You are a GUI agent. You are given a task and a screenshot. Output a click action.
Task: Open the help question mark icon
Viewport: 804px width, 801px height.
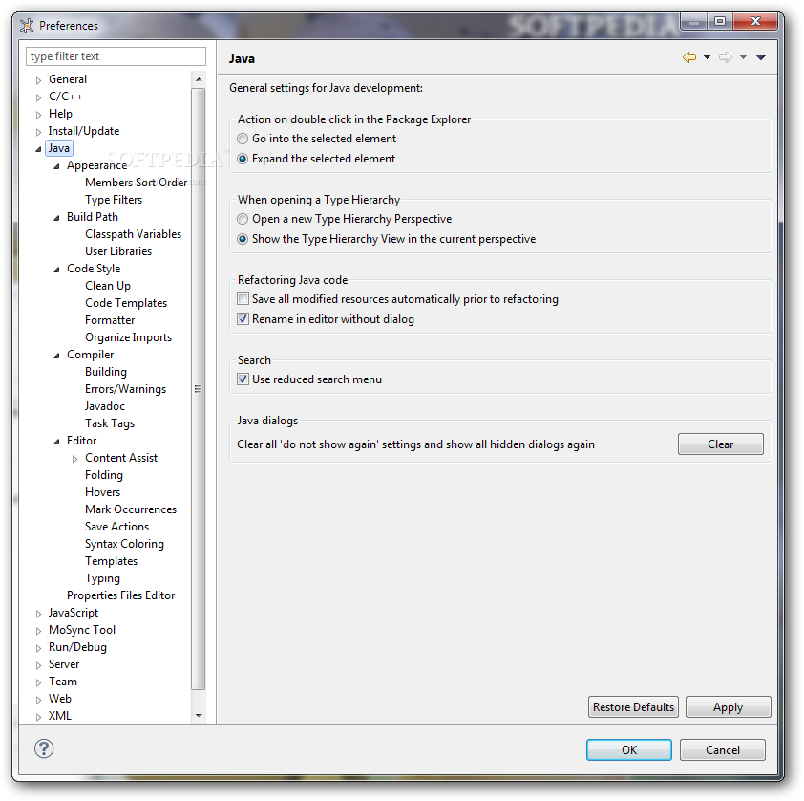click(x=44, y=748)
